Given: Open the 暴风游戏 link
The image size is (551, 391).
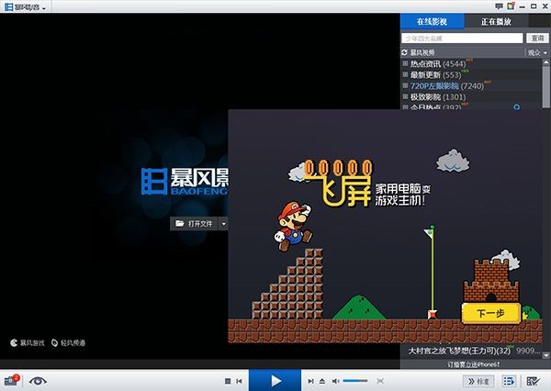Looking at the screenshot, I should (28, 342).
